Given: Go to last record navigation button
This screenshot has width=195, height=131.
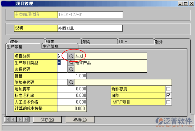Looking at the screenshot, I should 26,120.
